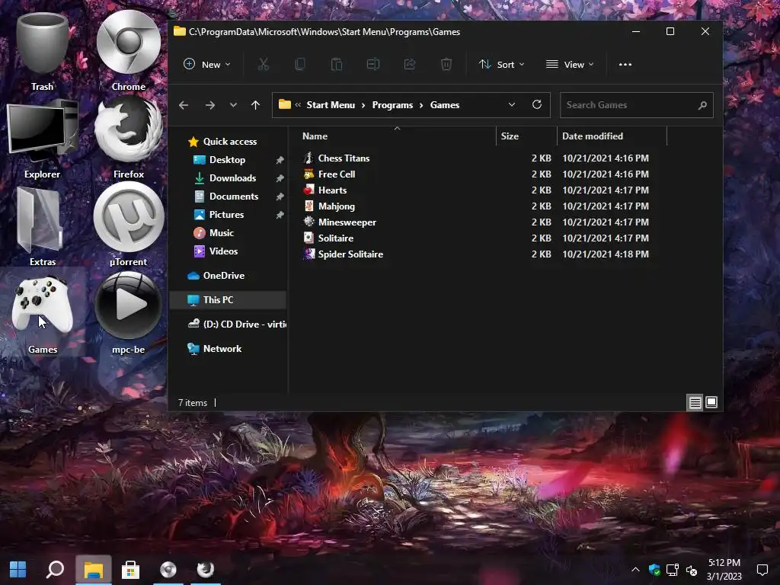780x585 pixels.
Task: Select the Chrome desktop icon
Action: click(128, 51)
